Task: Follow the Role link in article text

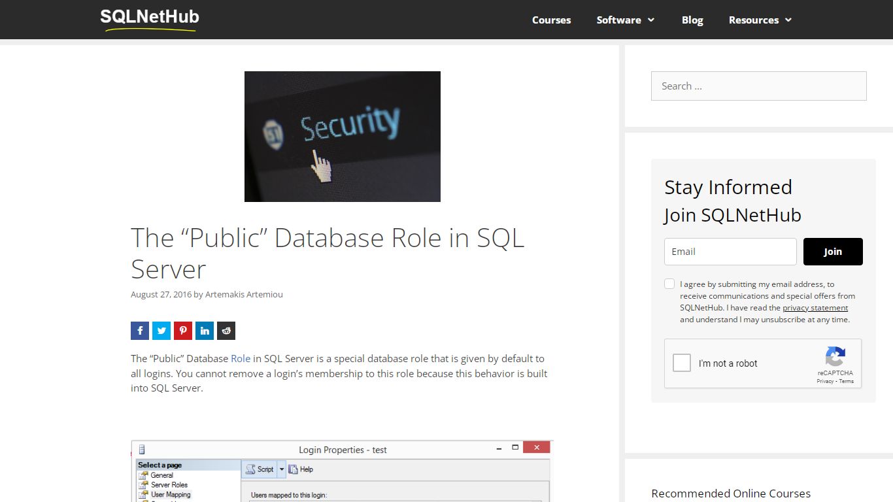Action: tap(241, 359)
